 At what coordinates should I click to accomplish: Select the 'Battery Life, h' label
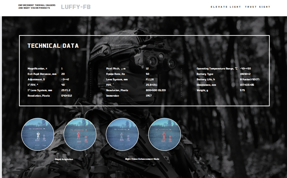[x=206, y=79]
